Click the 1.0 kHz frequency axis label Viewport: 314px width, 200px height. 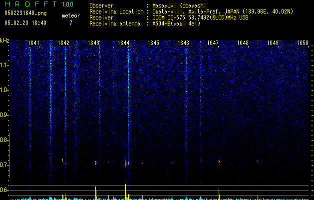click(4, 90)
